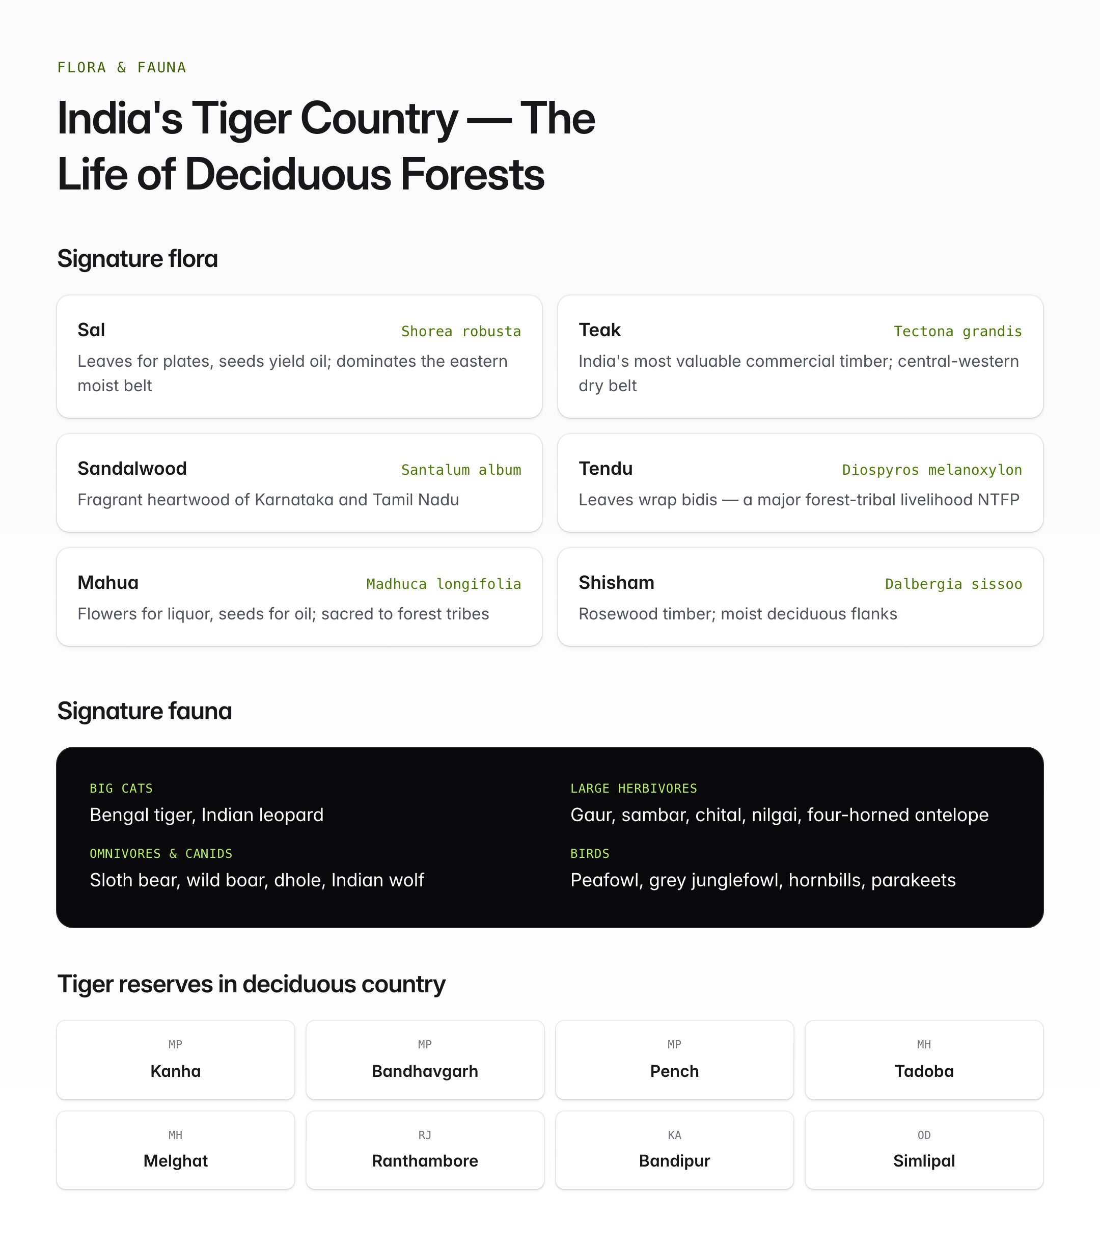This screenshot has width=1100, height=1246.
Task: Click the Kanha tiger reserve tile
Action: click(x=176, y=1060)
